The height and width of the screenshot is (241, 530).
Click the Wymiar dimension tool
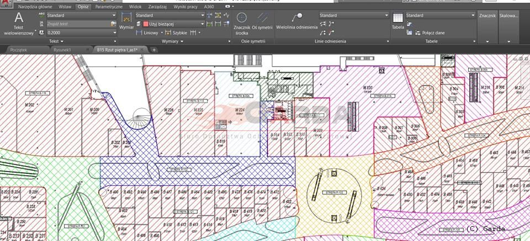(126, 21)
